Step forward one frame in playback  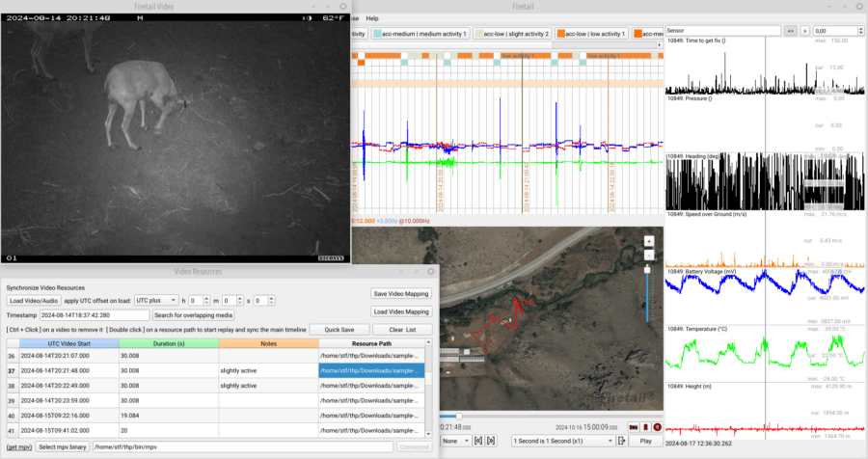[491, 441]
